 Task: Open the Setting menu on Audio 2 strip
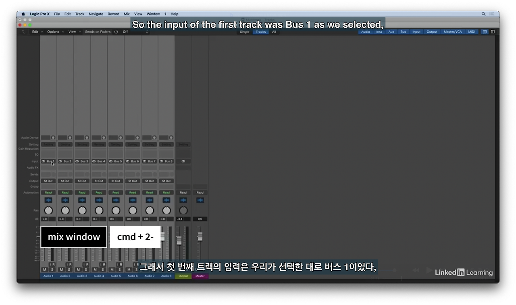click(x=65, y=144)
